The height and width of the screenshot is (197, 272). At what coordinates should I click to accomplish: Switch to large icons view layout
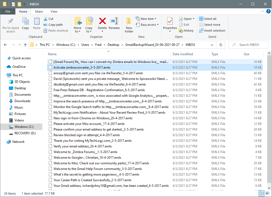[x=267, y=193]
